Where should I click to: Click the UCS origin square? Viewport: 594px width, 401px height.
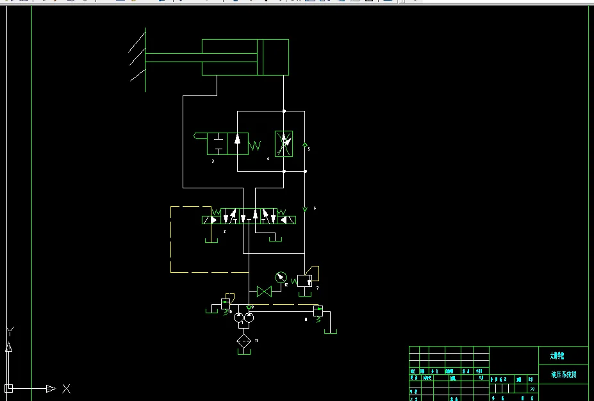(x=8, y=388)
